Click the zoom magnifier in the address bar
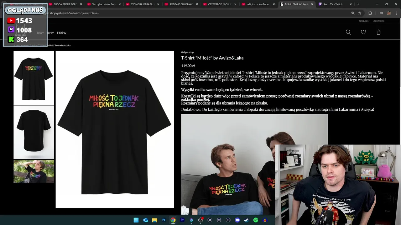This screenshot has height=225, width=401. pyautogui.click(x=353, y=13)
